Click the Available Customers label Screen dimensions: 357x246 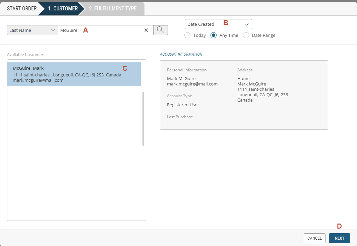pos(26,55)
